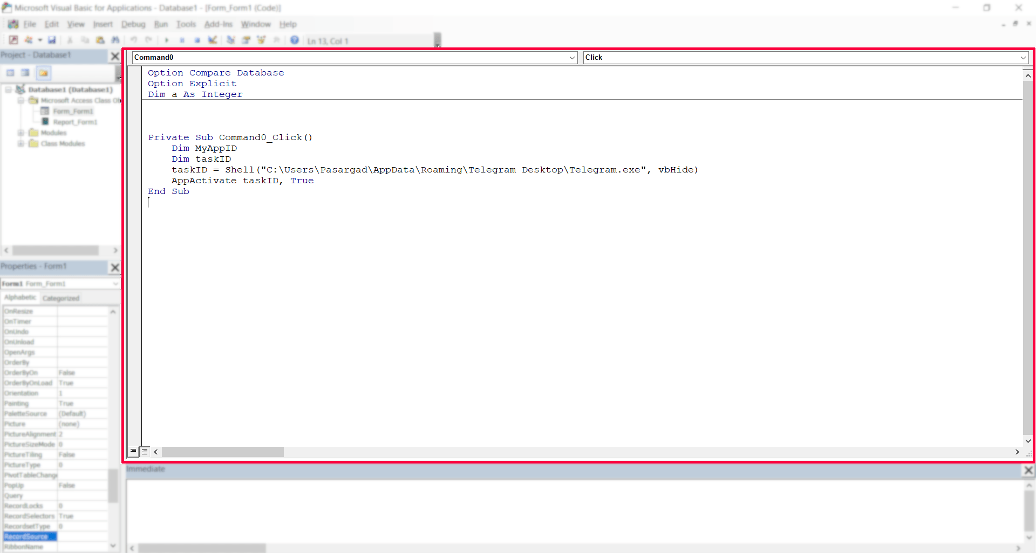Image resolution: width=1036 pixels, height=553 pixels.
Task: Open the Click procedure dropdown
Action: (x=1023, y=57)
